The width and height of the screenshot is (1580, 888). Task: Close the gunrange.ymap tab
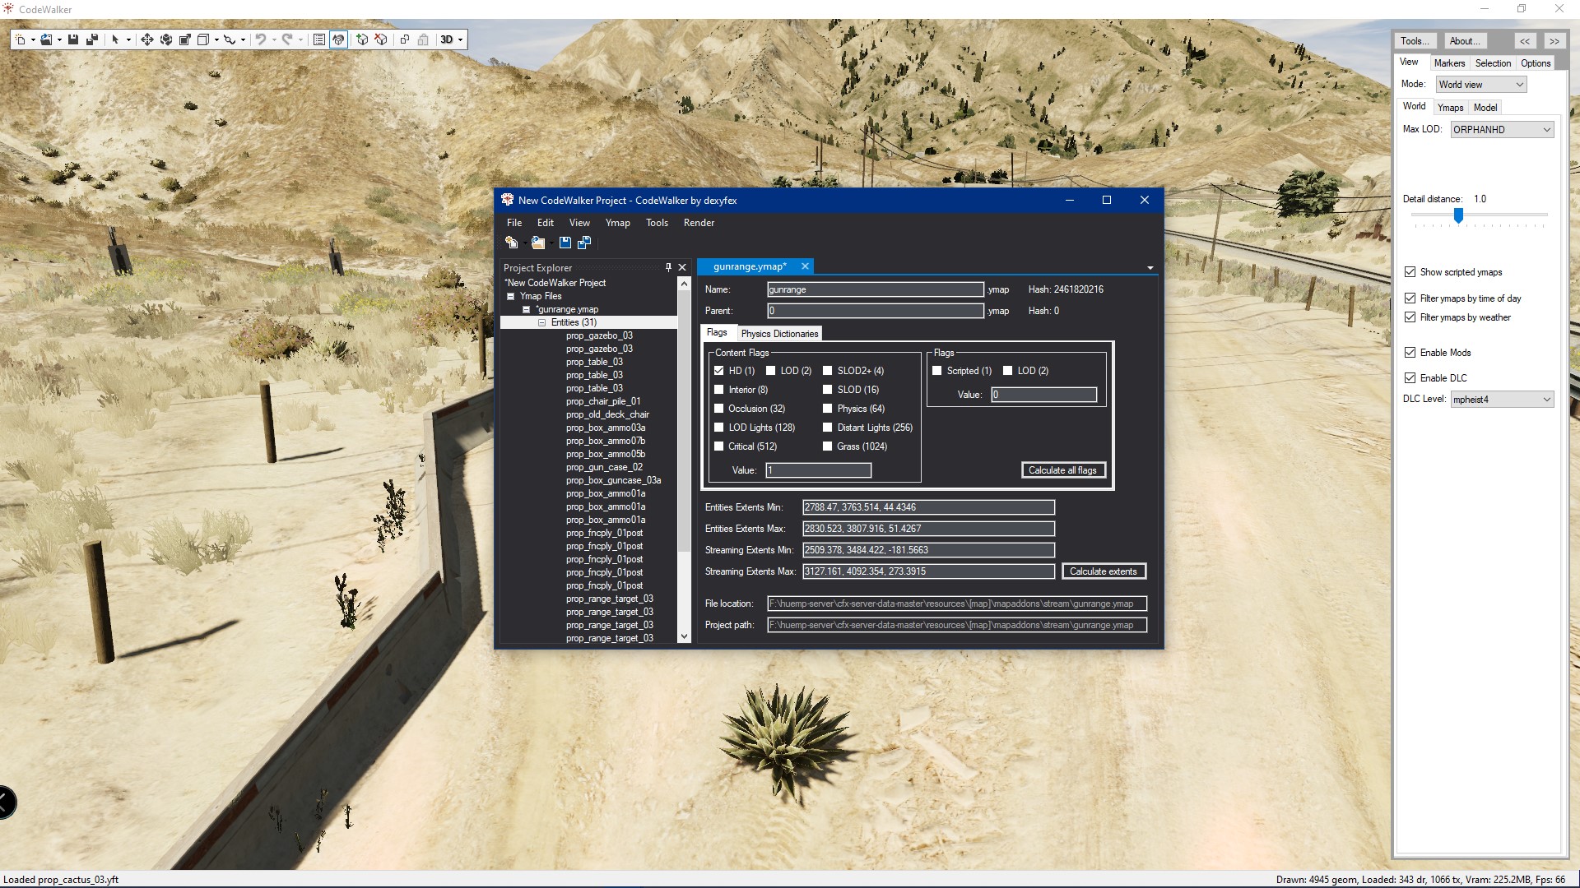(805, 266)
